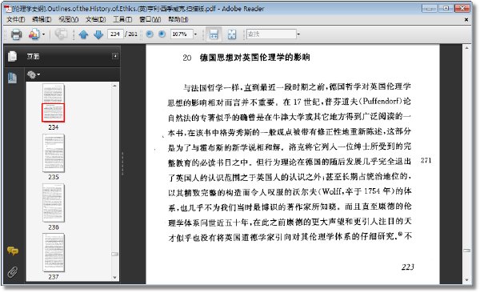Open the Bookmarks panel icon
The image size is (480, 293).
click(x=12, y=78)
